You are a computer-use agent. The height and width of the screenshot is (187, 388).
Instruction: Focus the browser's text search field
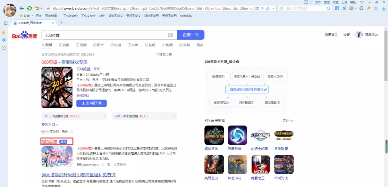click(x=306, y=8)
